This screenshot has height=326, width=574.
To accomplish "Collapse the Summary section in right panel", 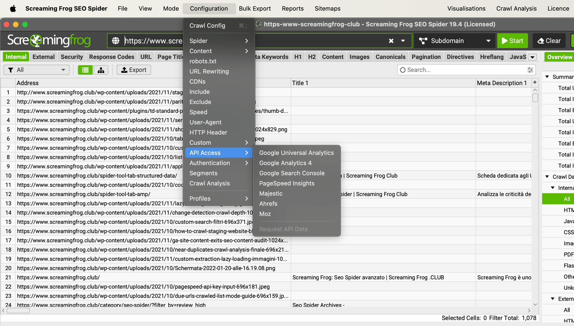I will 547,76.
